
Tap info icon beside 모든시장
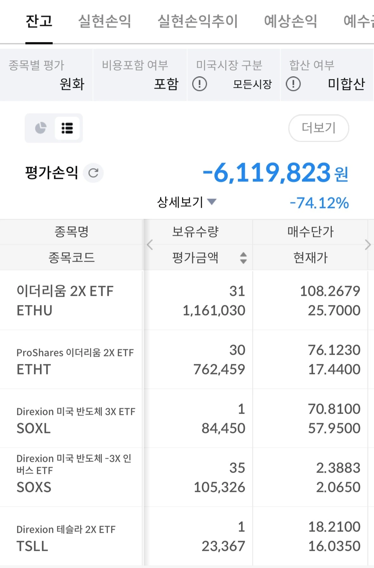point(200,84)
